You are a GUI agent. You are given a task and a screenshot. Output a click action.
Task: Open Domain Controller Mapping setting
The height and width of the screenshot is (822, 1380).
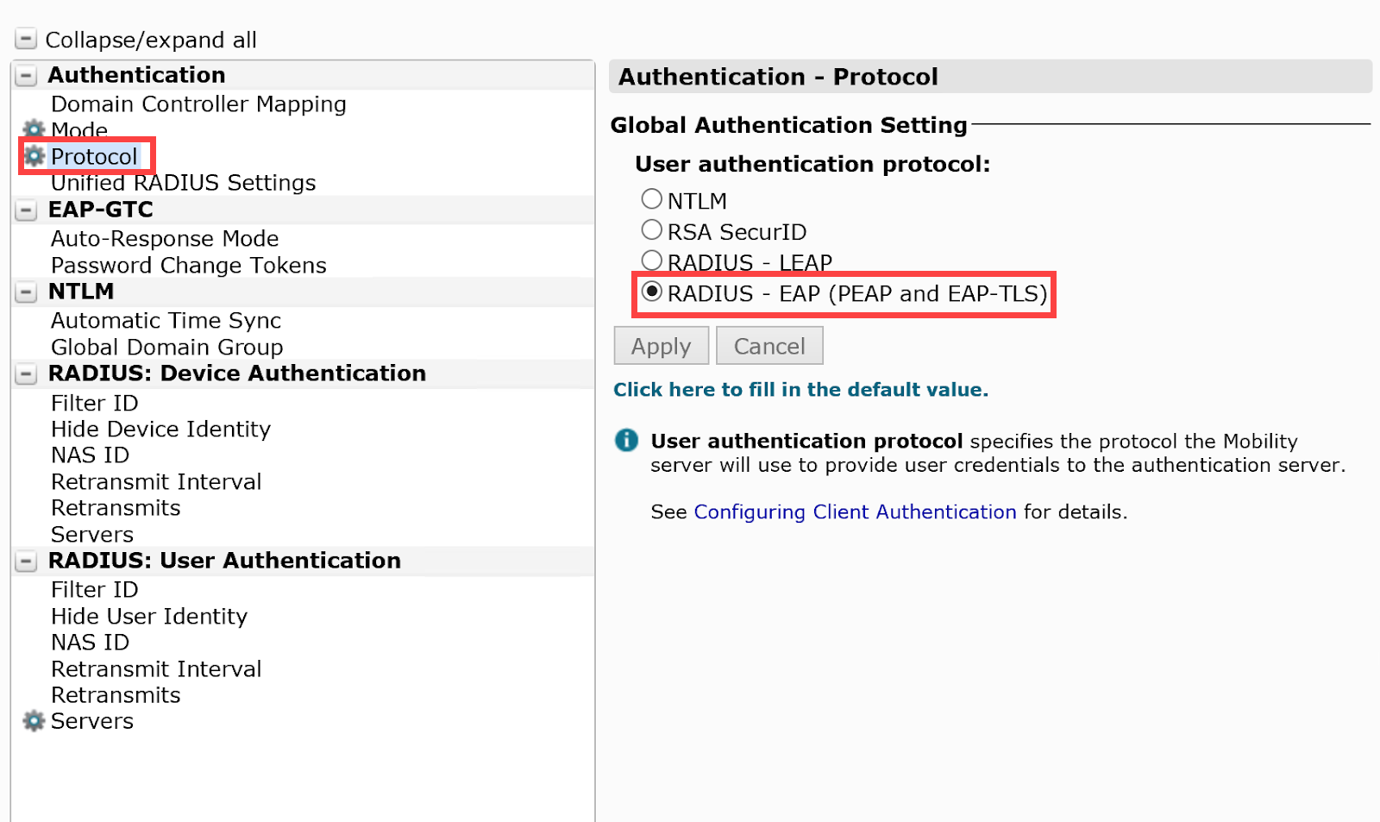point(198,104)
